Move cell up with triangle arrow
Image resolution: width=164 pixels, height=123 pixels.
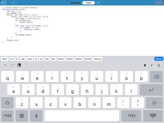(x=14, y=3)
